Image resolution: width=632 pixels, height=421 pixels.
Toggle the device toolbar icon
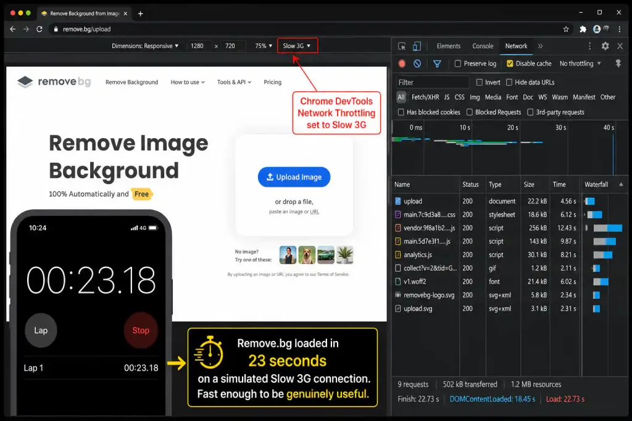click(x=417, y=46)
